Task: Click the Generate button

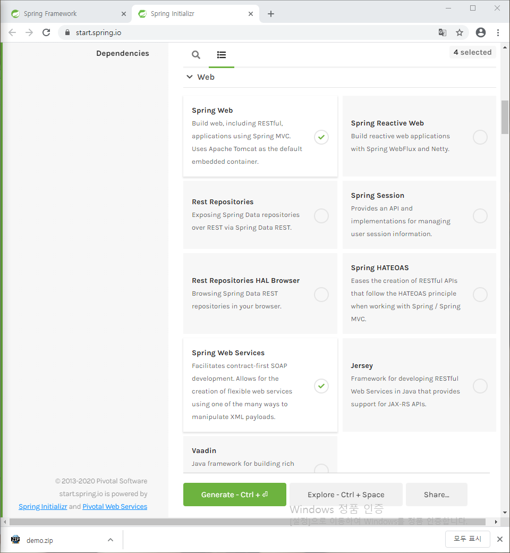Action: [x=235, y=495]
